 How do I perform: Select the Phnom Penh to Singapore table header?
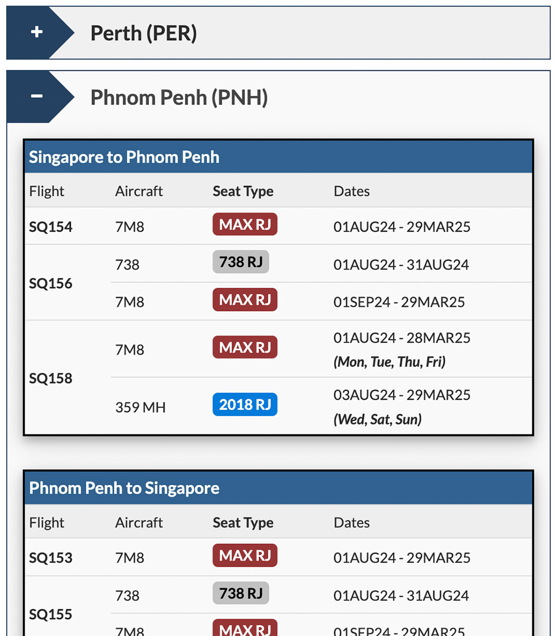[124, 488]
